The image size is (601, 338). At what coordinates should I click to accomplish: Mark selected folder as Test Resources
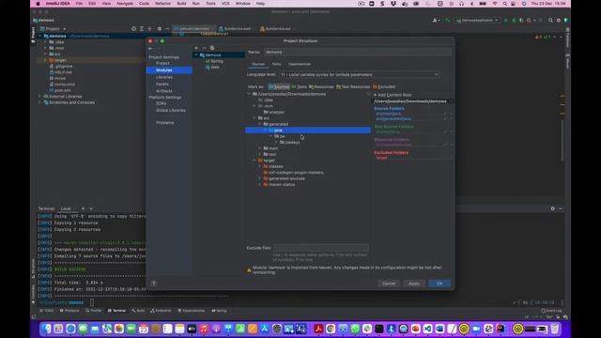353,87
